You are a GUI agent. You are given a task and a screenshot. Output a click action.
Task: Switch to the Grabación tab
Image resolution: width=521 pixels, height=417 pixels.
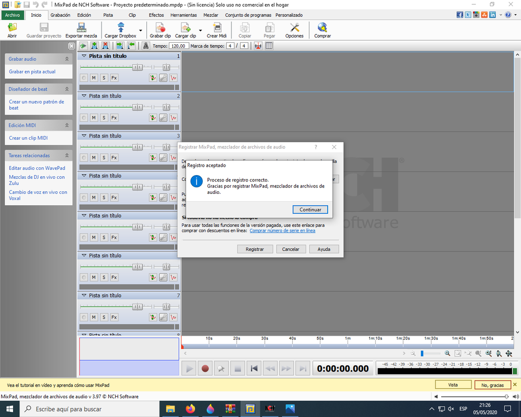(x=60, y=15)
